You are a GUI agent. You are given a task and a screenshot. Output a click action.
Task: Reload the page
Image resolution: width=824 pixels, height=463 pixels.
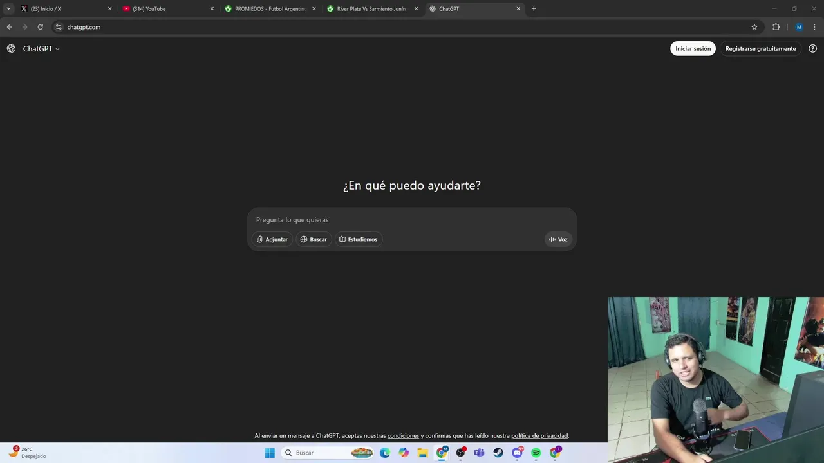pos(40,27)
